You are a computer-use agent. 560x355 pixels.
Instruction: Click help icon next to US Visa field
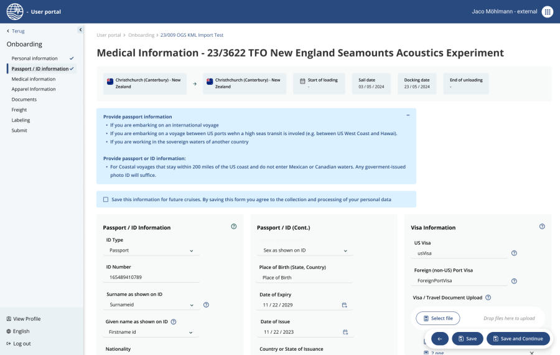[x=514, y=253]
